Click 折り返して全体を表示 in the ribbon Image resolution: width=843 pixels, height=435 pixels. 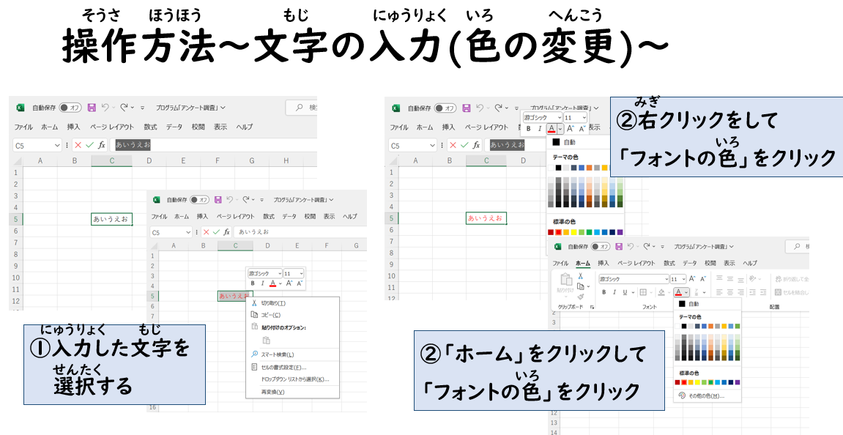coord(787,279)
